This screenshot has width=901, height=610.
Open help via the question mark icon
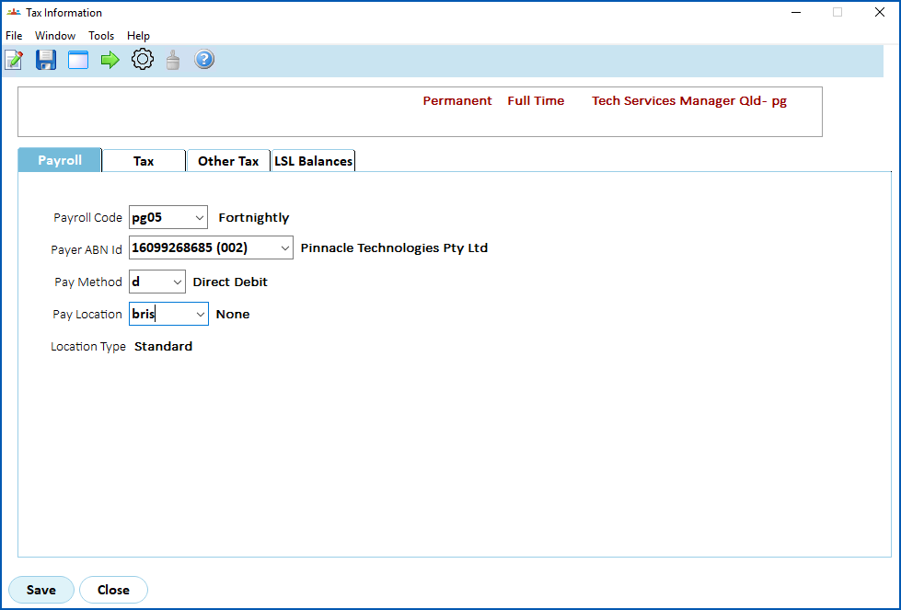[204, 59]
